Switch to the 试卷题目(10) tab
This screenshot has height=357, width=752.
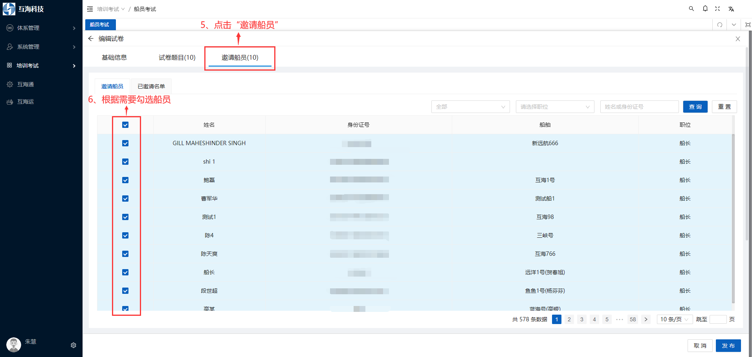click(177, 58)
